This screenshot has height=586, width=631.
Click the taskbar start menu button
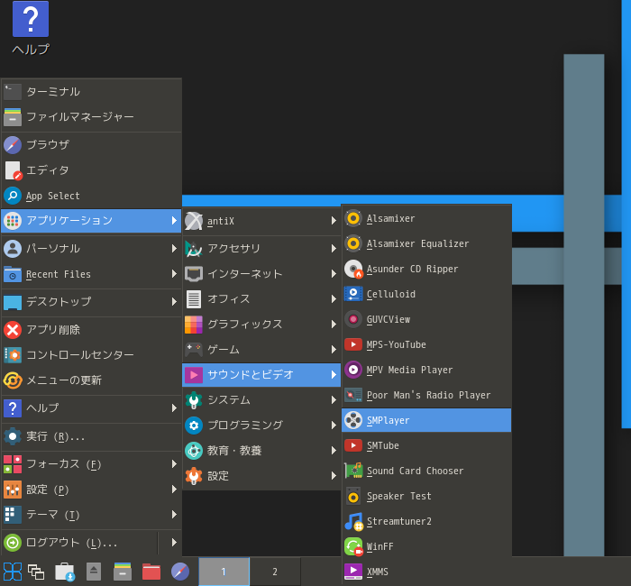coord(13,572)
